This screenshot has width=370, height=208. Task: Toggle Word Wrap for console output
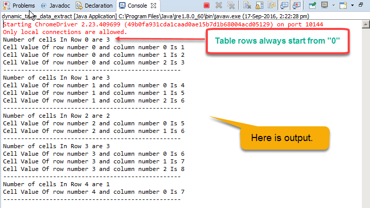point(272,6)
